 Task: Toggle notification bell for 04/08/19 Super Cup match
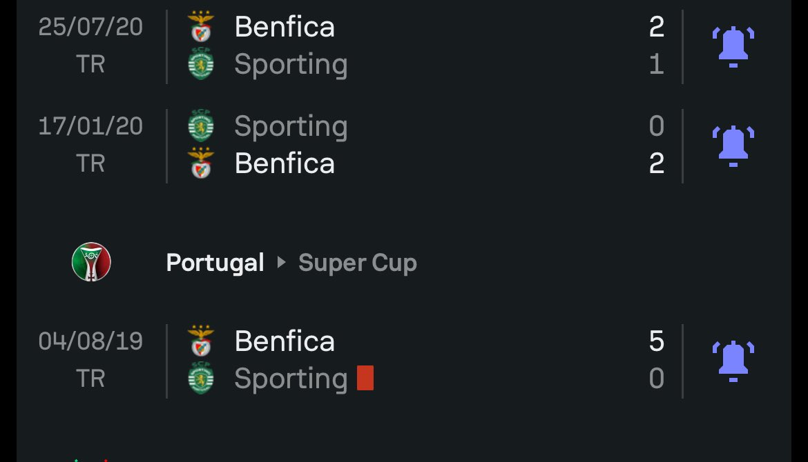coord(733,361)
